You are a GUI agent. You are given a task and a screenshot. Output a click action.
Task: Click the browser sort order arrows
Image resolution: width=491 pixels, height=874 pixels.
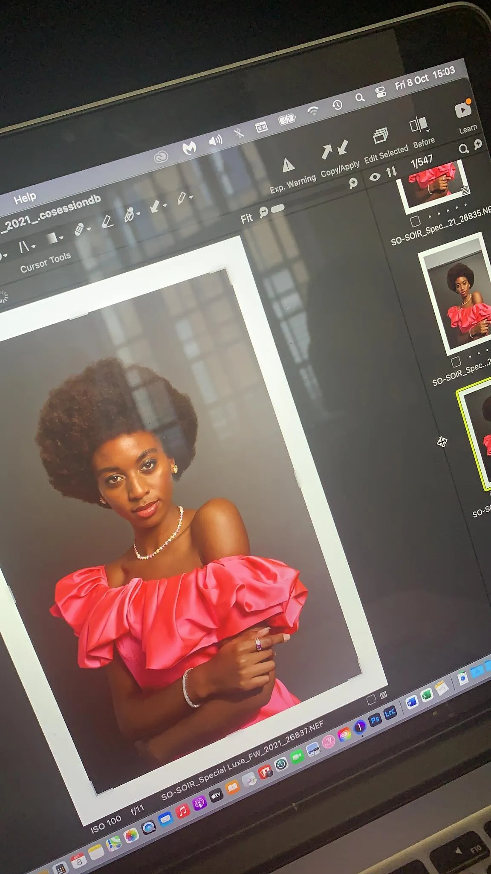point(391,172)
